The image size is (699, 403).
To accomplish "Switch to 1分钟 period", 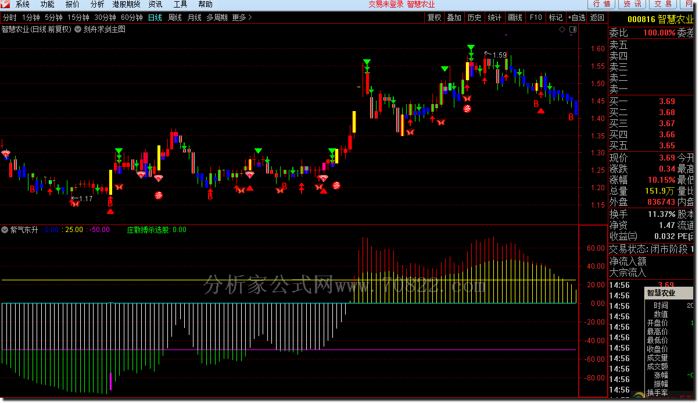I will [31, 17].
